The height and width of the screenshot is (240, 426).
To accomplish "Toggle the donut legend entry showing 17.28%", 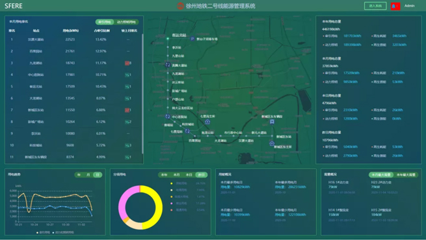I will [x=188, y=204].
